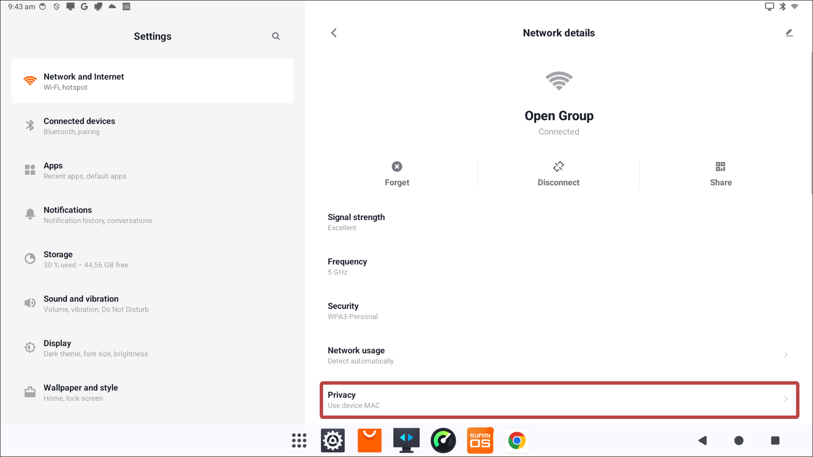Click the right panel scrollbar
The image size is (813, 457).
coord(811,123)
